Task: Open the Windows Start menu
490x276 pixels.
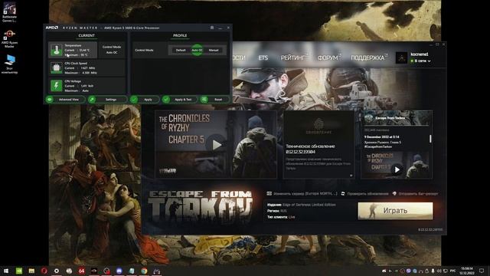Action: coord(6,271)
